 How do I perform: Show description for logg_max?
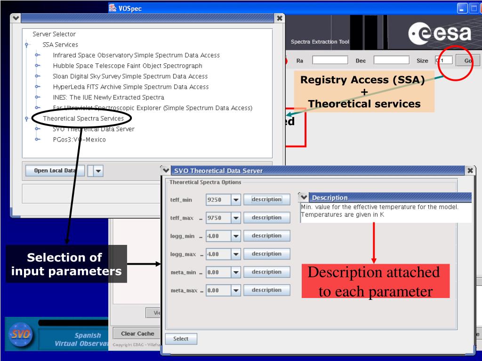(266, 254)
